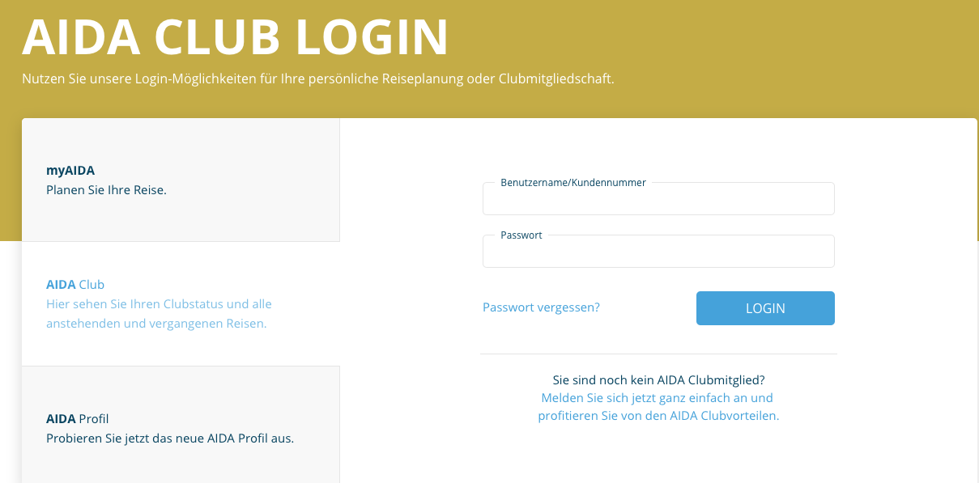Click the "AIDA CLUB LOGIN" page heading
The image size is (979, 483).
(x=235, y=37)
